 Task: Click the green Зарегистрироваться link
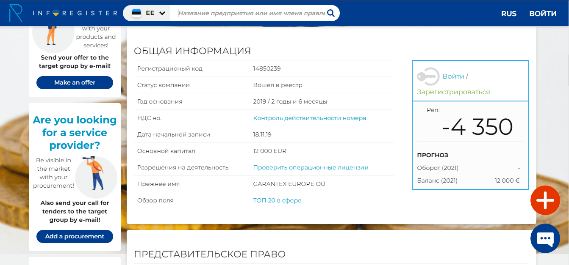coord(453,92)
